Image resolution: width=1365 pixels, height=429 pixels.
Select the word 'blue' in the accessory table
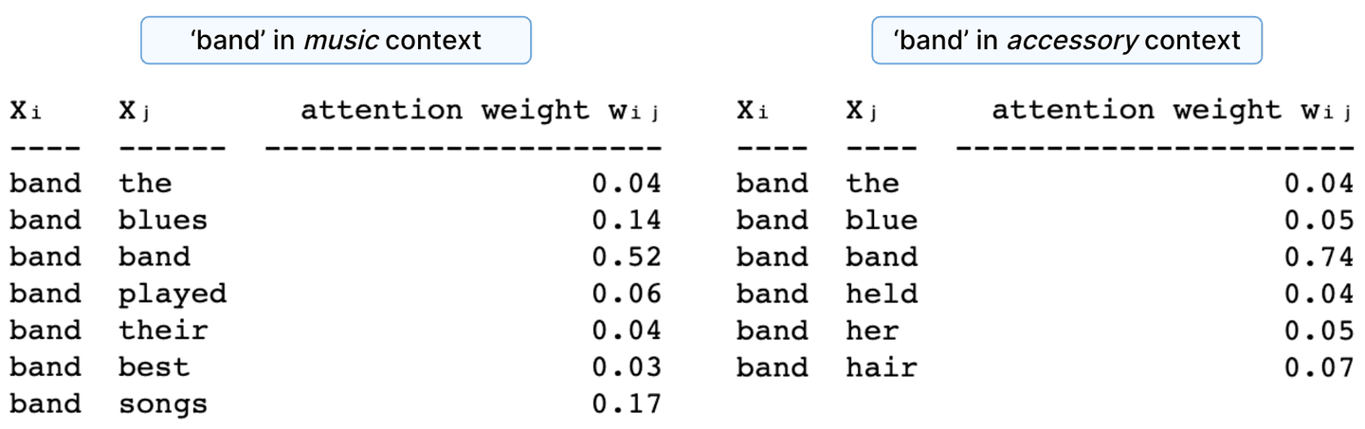click(882, 221)
